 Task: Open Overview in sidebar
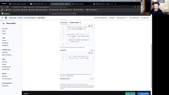[x=5, y=28]
